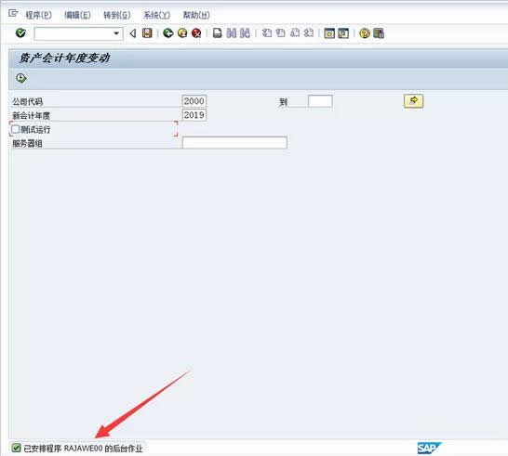The image size is (508, 456).
Task: Click the Save floppy disk icon
Action: click(147, 33)
